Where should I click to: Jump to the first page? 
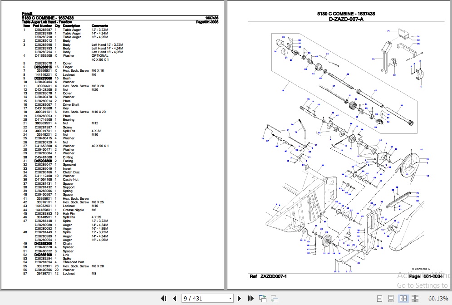[163, 298]
